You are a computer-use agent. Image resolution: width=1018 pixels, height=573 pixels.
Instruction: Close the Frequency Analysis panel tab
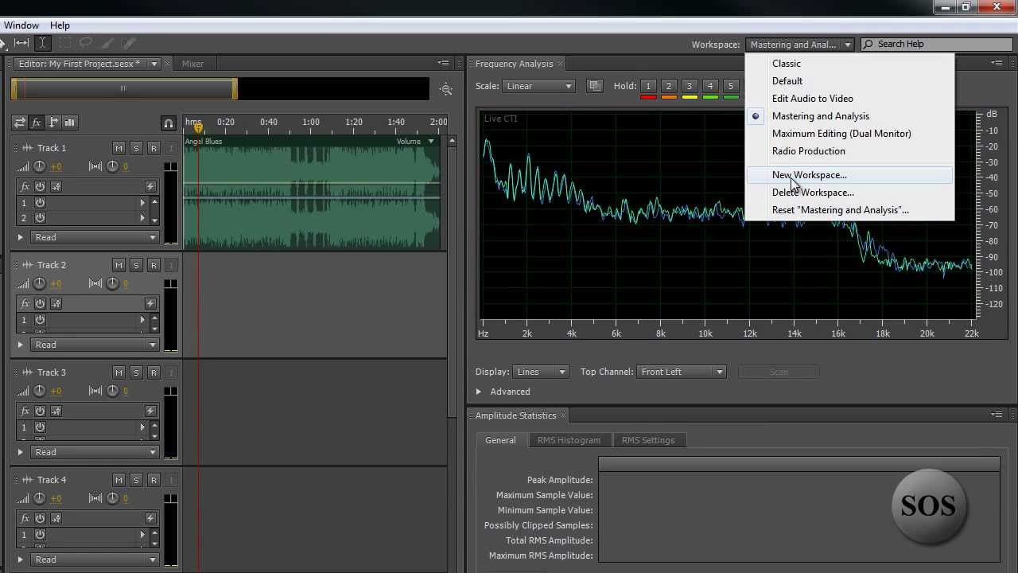(561, 64)
